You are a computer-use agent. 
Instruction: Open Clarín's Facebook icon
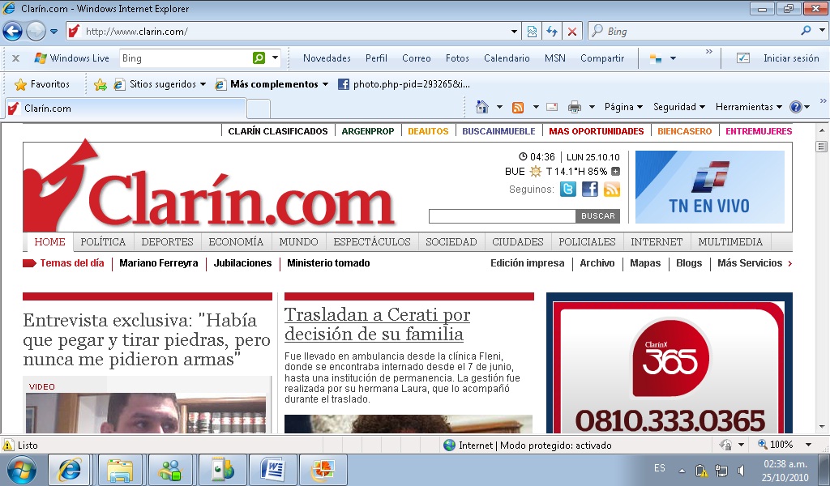(590, 189)
